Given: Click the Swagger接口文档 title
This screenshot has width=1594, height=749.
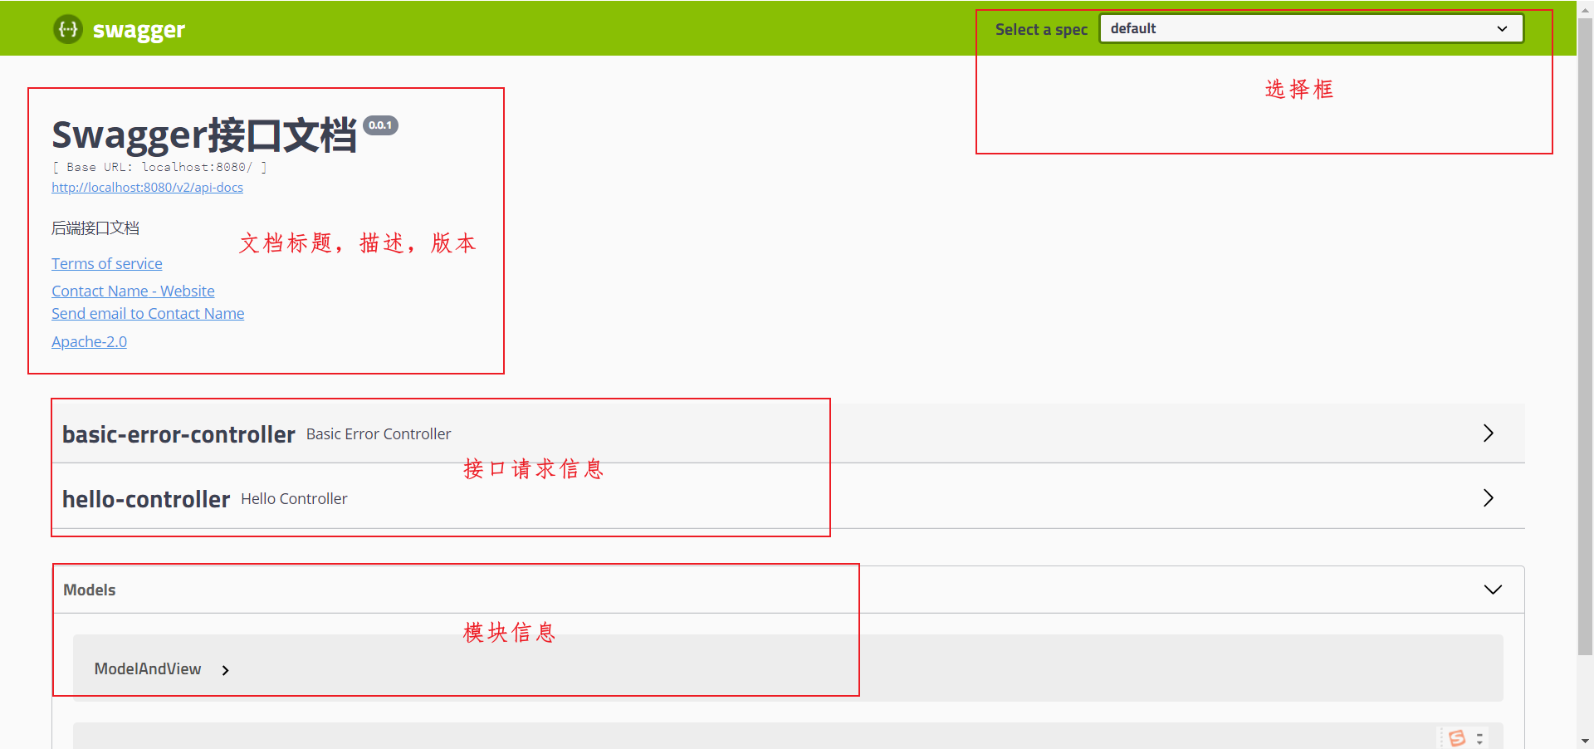Looking at the screenshot, I should pos(204,135).
